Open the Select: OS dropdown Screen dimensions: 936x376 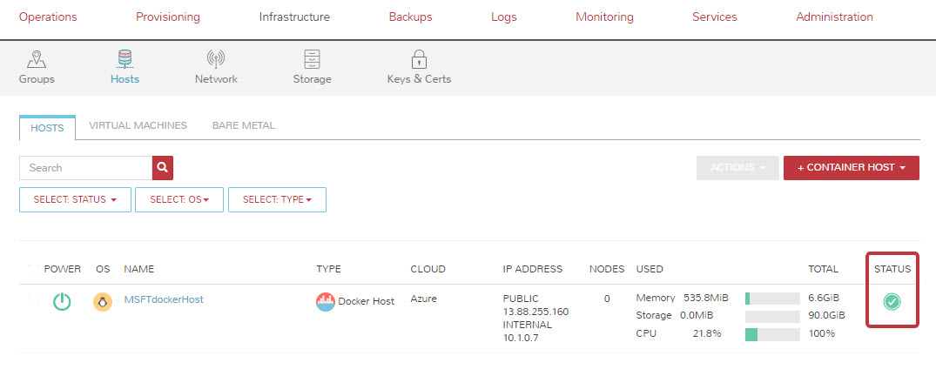179,199
